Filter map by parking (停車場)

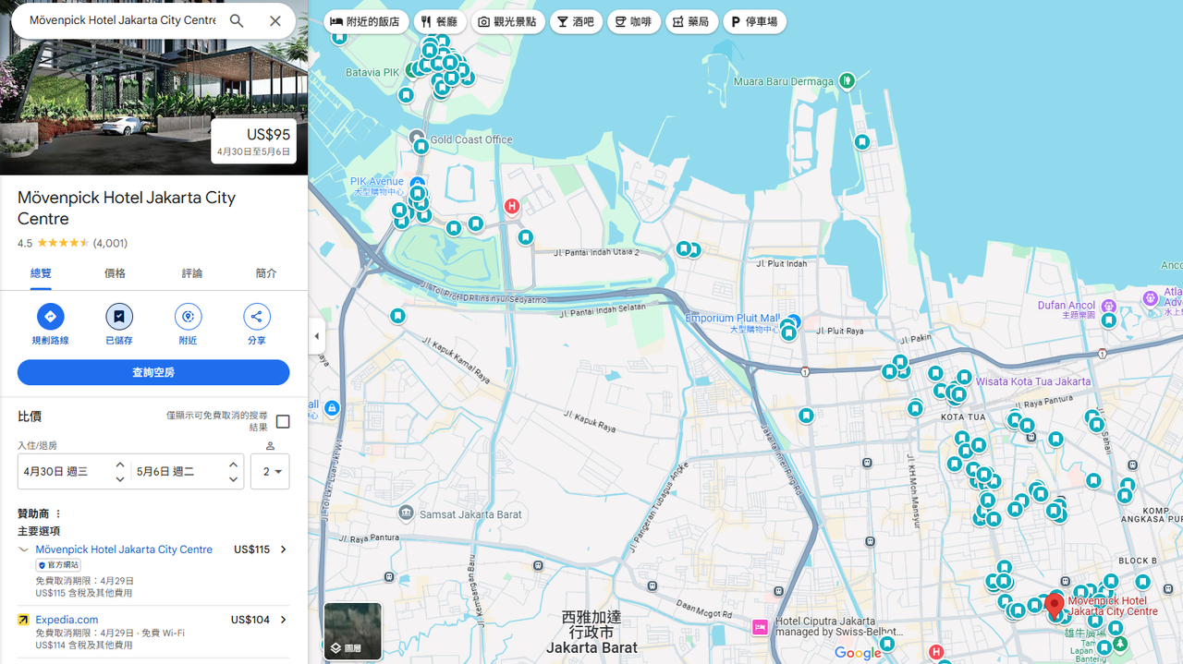(755, 21)
